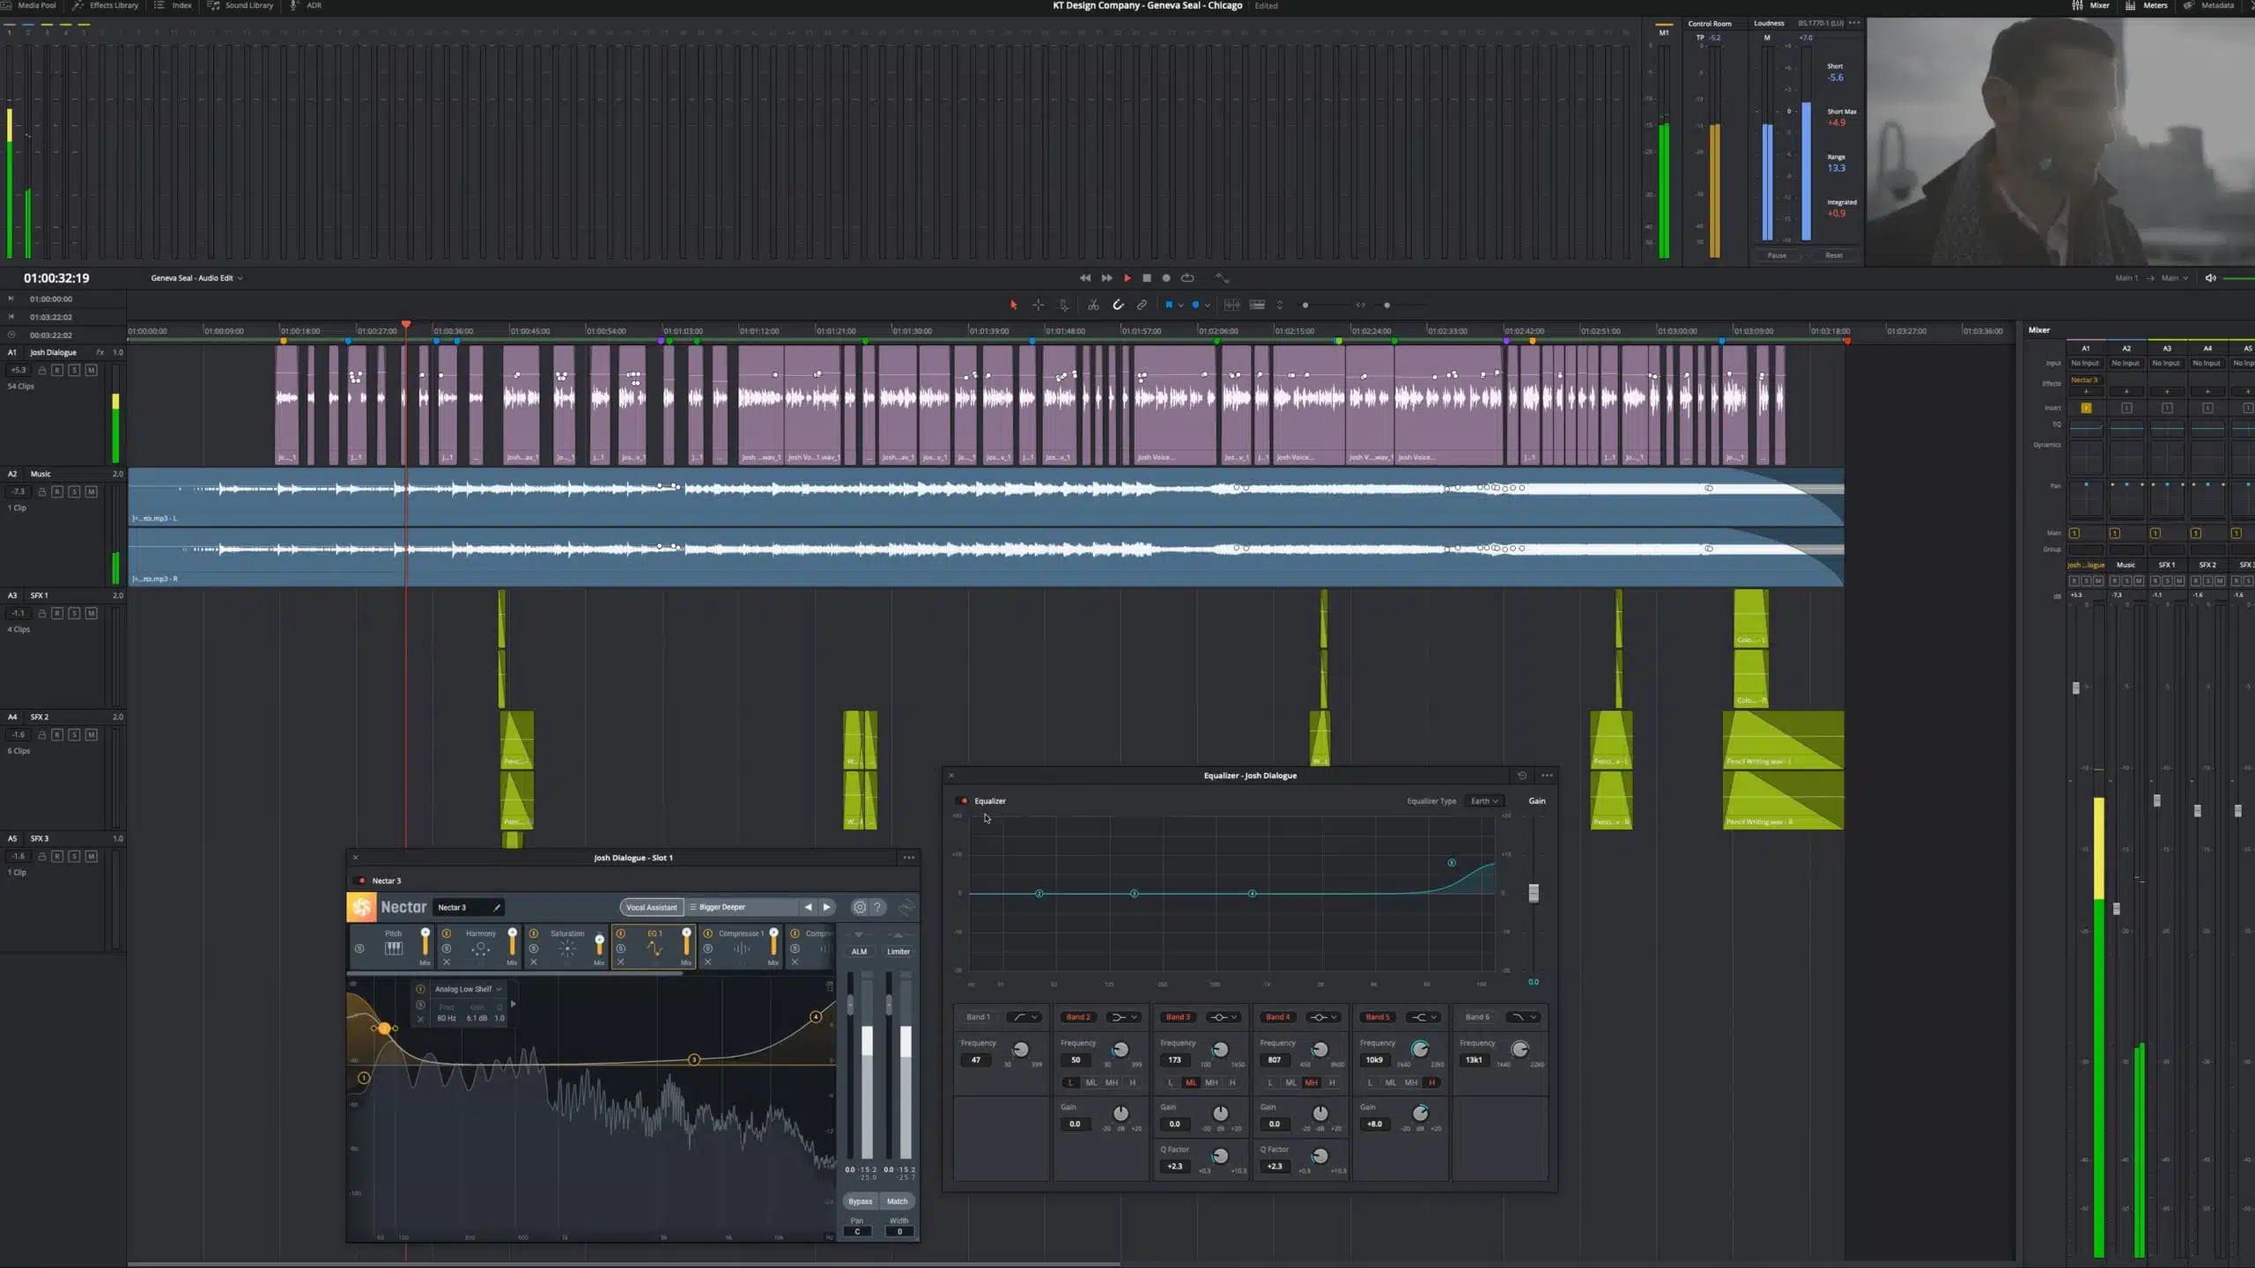Image resolution: width=2255 pixels, height=1268 pixels.
Task: Click Reset in the Loudness meter
Action: point(1834,255)
